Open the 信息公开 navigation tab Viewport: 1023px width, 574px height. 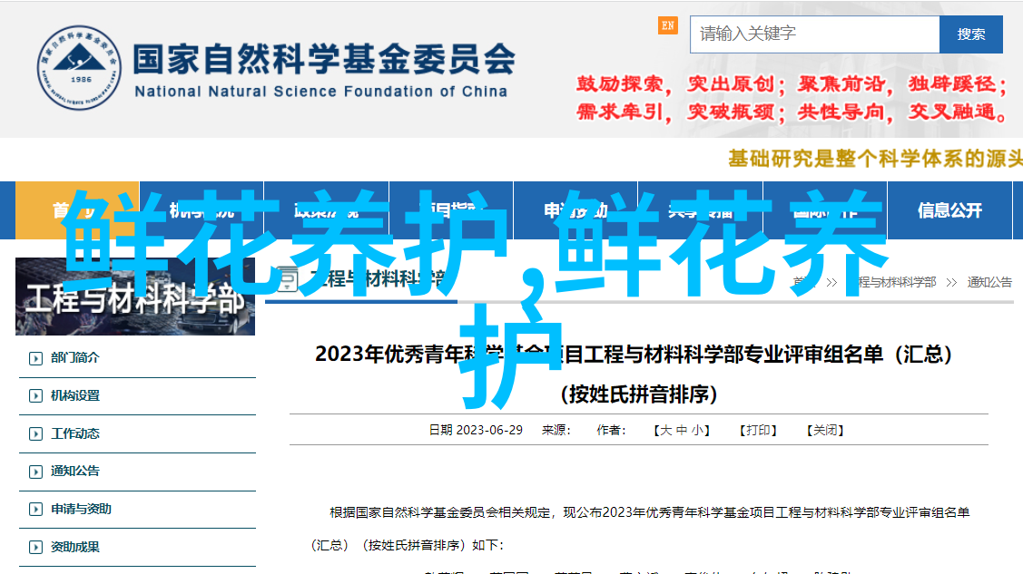coord(949,210)
